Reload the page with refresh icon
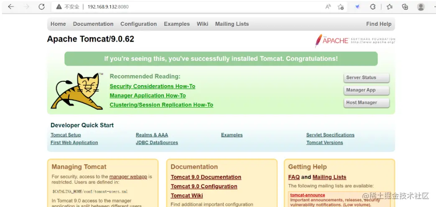Image resolution: width=436 pixels, height=207 pixels. (x=42, y=7)
